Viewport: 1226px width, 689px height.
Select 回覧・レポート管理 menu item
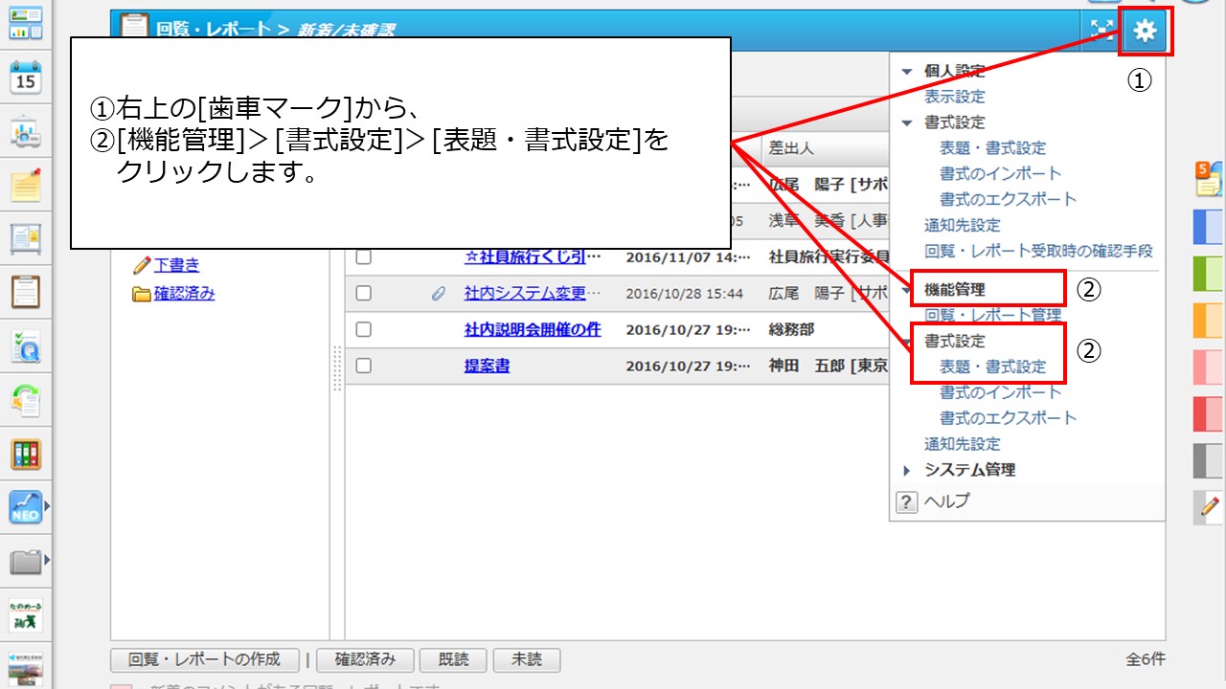(992, 315)
